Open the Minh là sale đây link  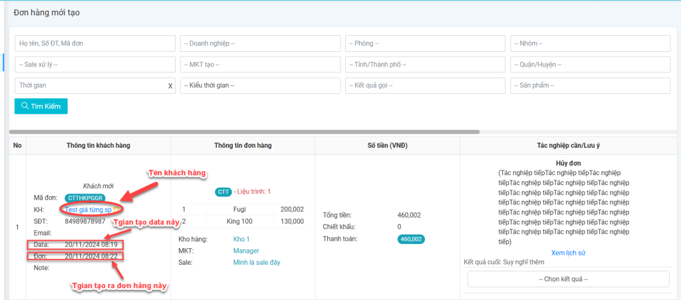coord(257,263)
